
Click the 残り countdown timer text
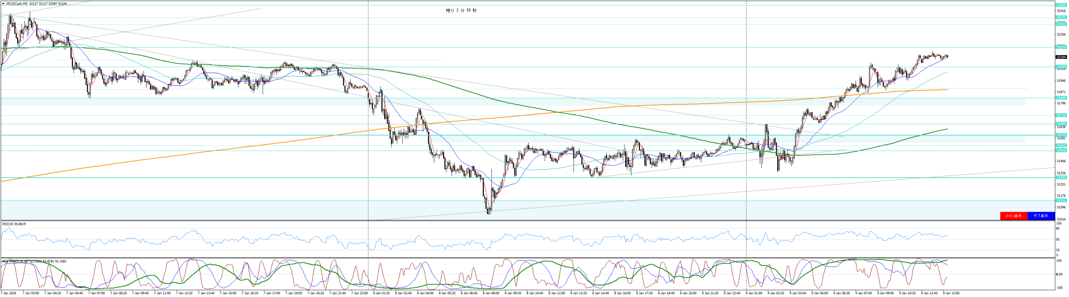(461, 10)
